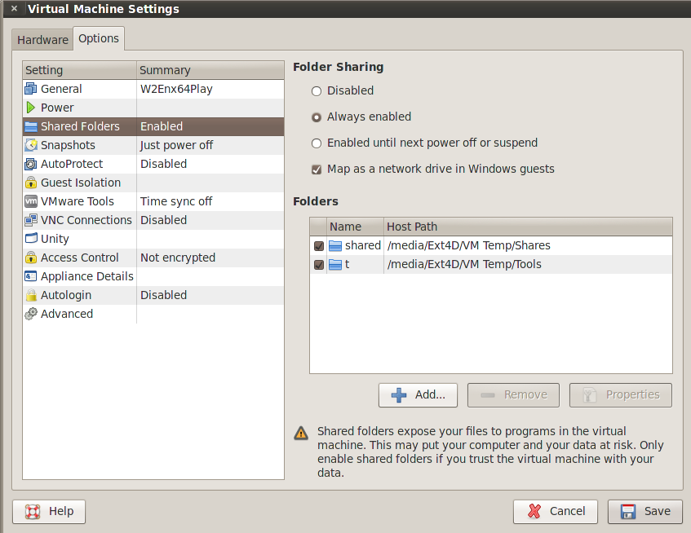This screenshot has height=533, width=691.
Task: Select the Access Control setting
Action: point(153,258)
